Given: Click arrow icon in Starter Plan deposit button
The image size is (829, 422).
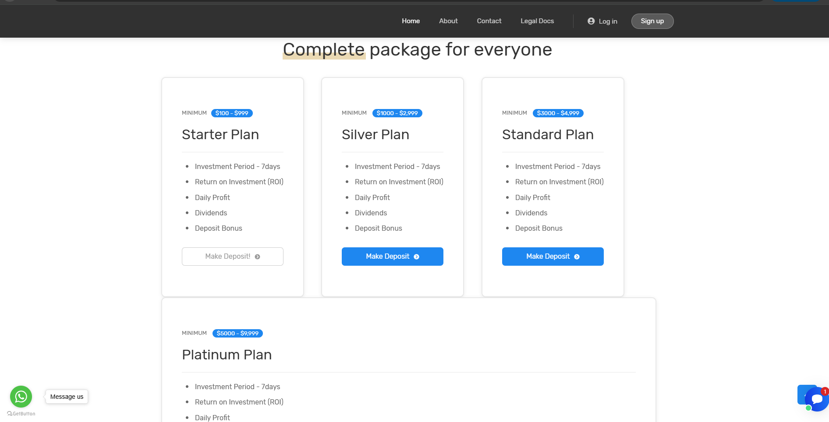Looking at the screenshot, I should coord(258,257).
